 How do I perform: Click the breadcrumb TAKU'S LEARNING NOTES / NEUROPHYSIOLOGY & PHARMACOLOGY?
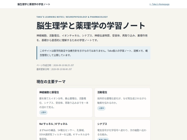(72, 17)
